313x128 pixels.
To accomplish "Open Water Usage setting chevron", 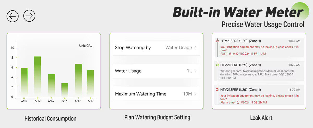I will 195,71.
